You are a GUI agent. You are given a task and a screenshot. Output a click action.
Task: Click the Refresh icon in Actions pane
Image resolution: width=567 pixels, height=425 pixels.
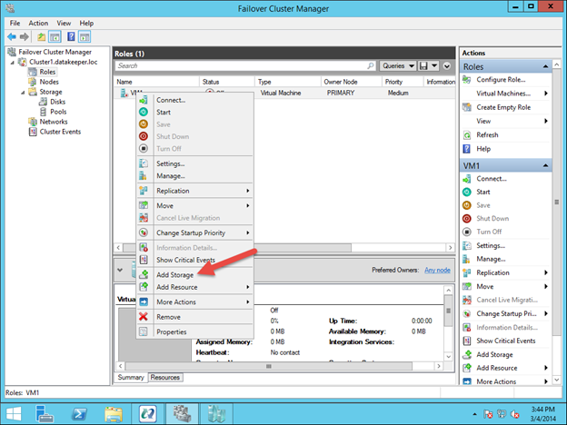coord(467,134)
